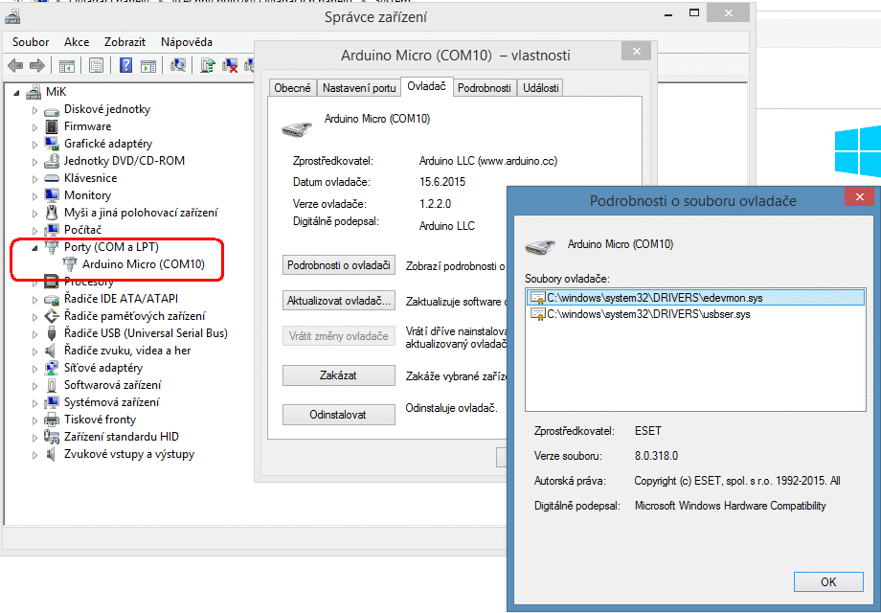Select the Ovladač tab
The image size is (881, 613).
coord(426,86)
